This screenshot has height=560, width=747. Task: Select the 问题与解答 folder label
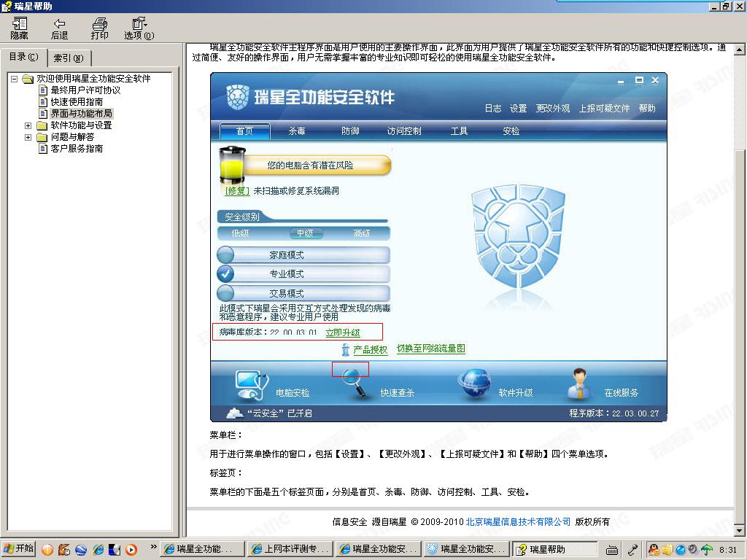(x=72, y=137)
